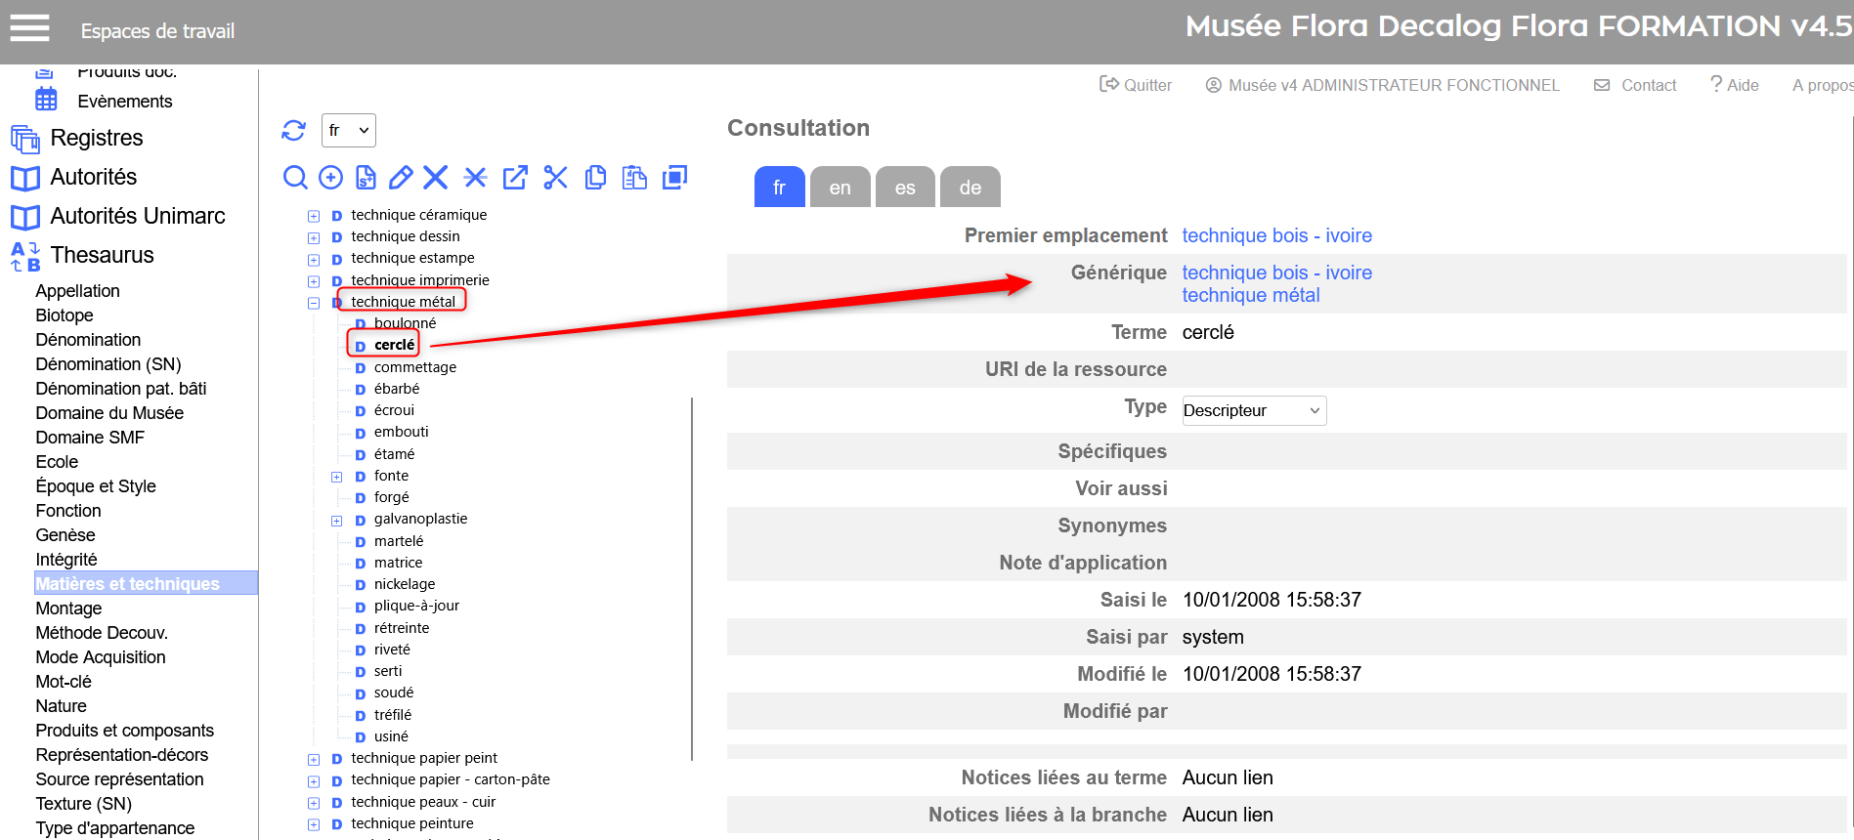Collapse the technique métal branch

coord(314,303)
